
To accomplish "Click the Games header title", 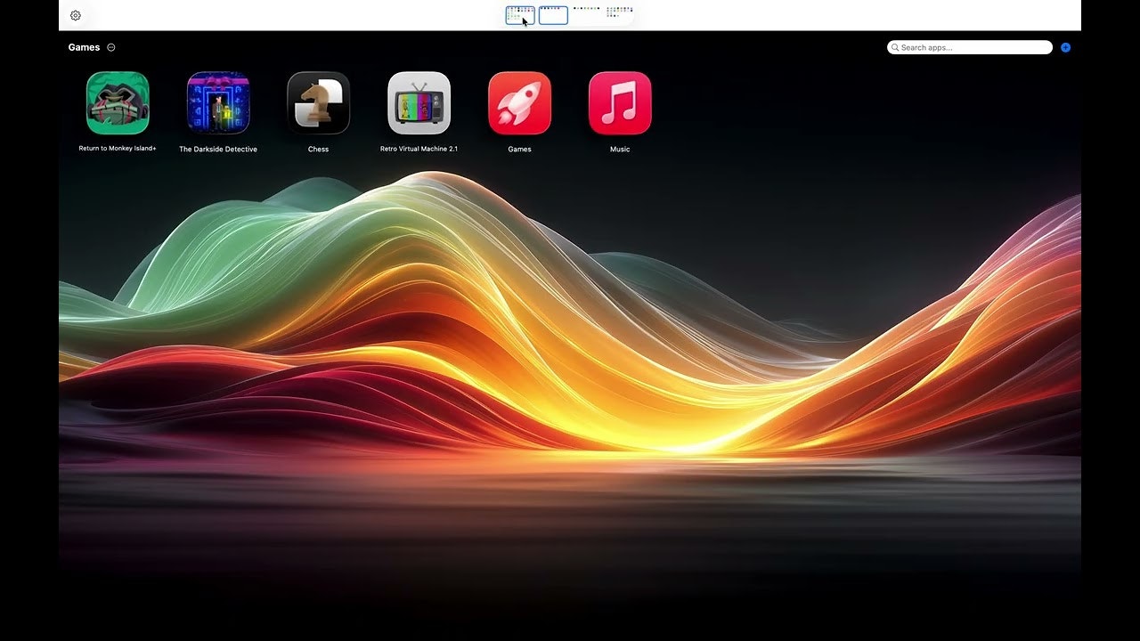I will [84, 47].
